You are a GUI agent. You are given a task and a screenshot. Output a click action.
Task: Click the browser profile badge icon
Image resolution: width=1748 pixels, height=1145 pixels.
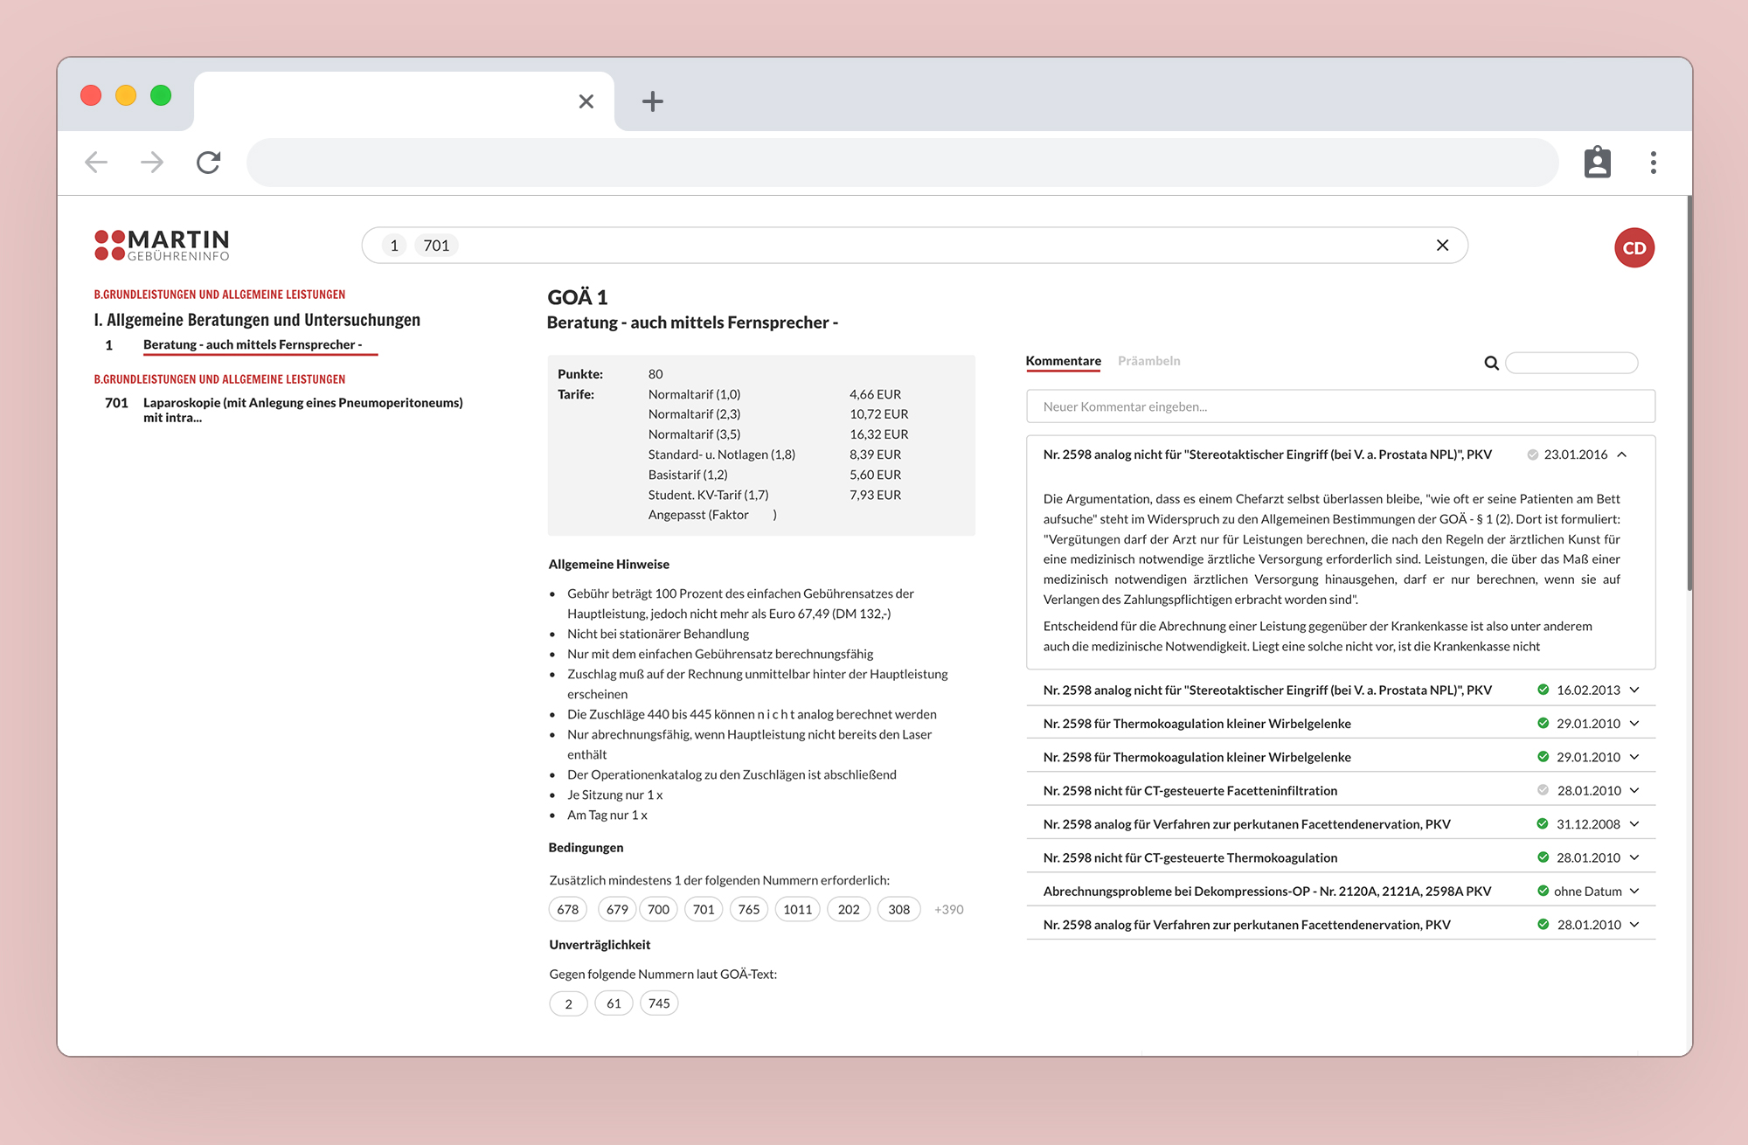pos(1597,163)
